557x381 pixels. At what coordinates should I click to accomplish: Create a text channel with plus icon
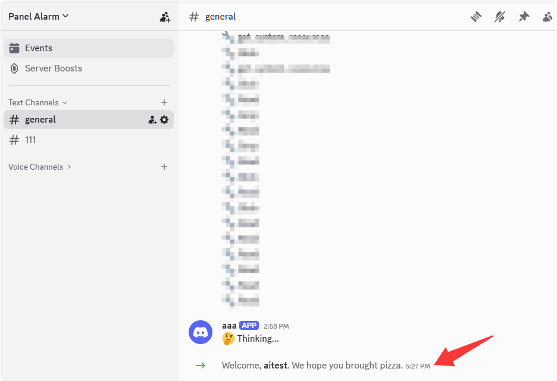pyautogui.click(x=164, y=102)
